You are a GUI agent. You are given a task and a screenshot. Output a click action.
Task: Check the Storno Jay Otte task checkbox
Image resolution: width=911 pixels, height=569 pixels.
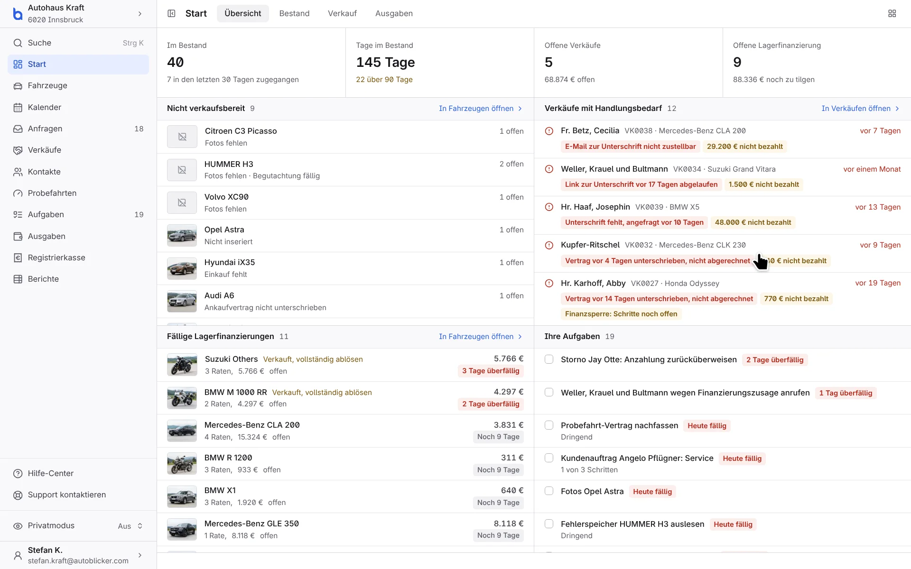click(x=549, y=359)
